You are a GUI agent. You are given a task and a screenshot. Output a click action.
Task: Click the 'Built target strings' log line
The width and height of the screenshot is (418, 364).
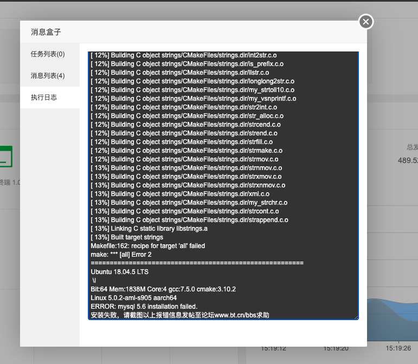click(x=127, y=237)
